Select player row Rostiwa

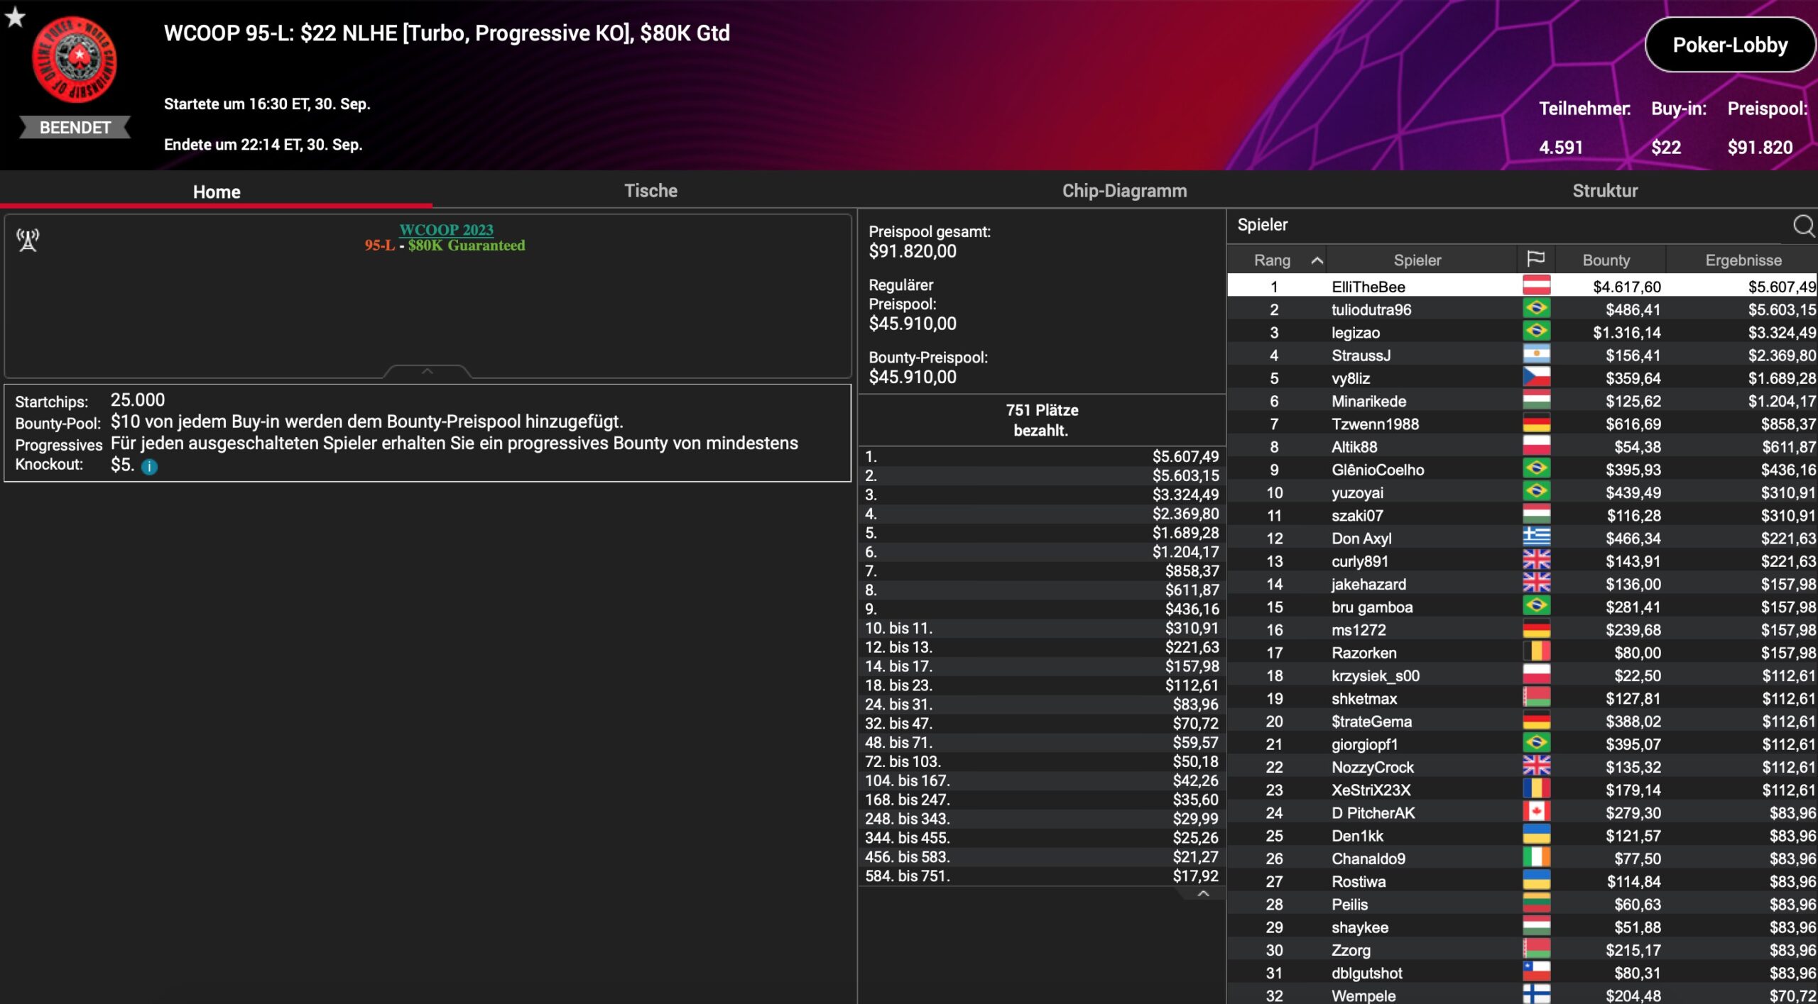1522,881
